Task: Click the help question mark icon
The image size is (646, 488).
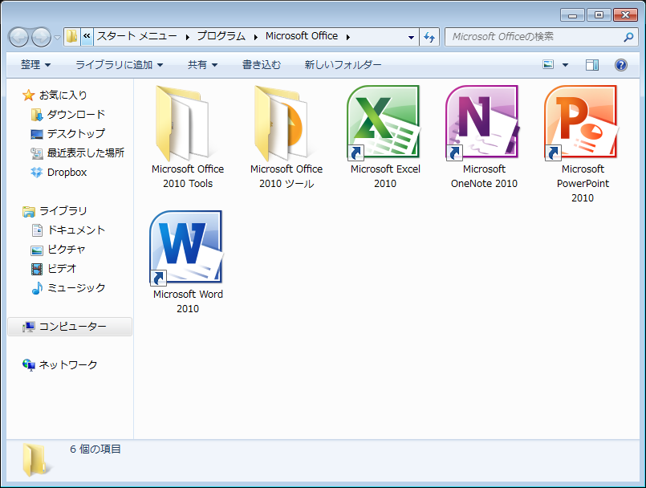Action: pyautogui.click(x=621, y=65)
